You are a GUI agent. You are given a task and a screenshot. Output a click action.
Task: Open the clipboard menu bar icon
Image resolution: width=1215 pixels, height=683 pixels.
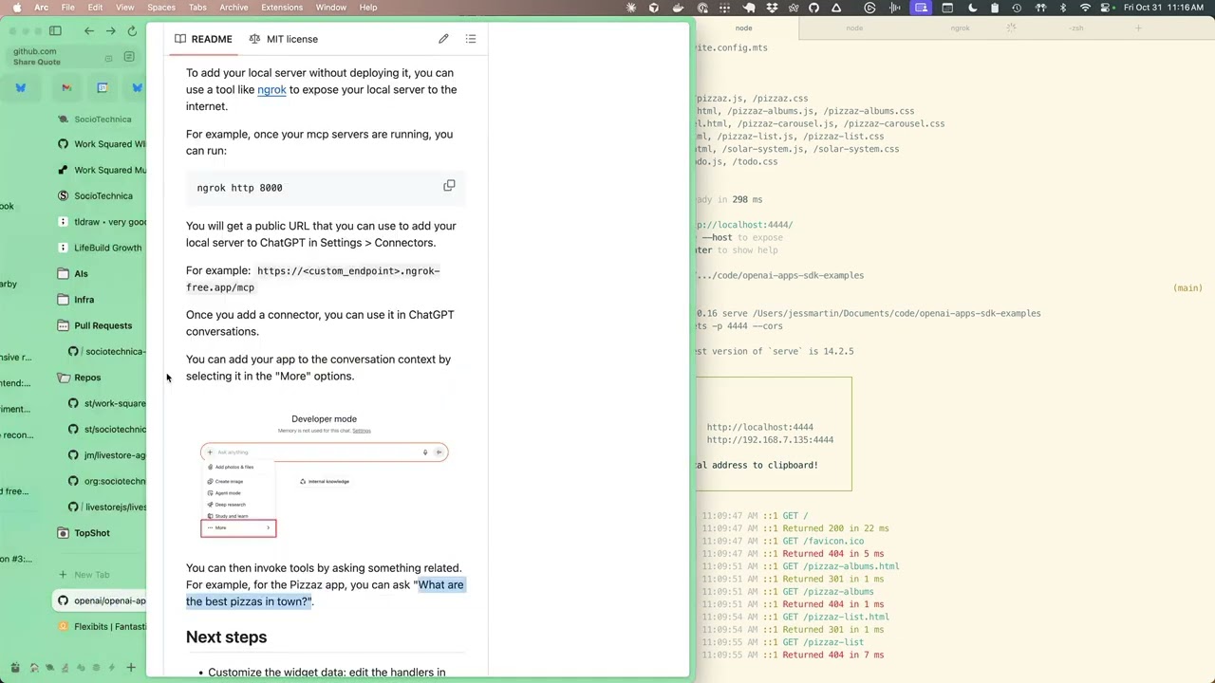994,8
